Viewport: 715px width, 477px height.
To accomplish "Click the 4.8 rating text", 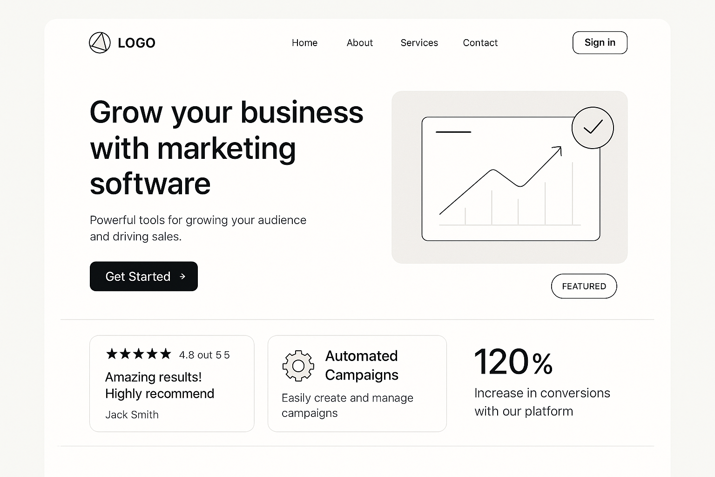I will (204, 355).
